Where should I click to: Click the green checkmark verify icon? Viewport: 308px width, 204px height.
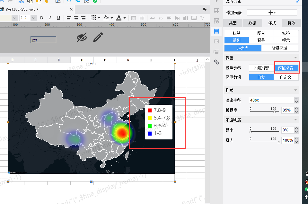95,1
